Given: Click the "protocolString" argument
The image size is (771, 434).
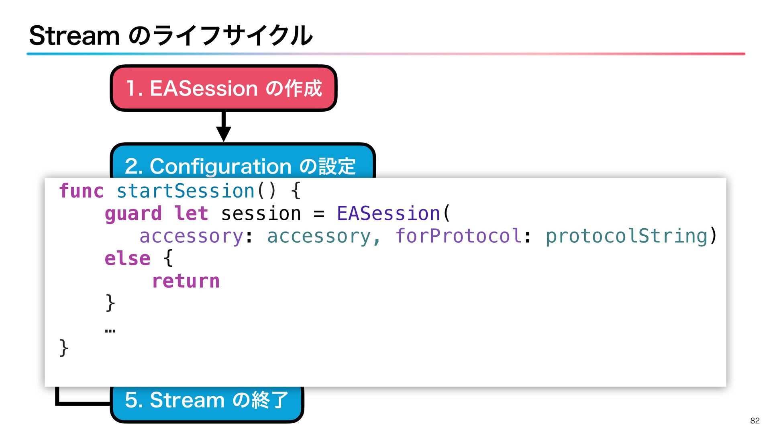Looking at the screenshot, I should pos(626,236).
